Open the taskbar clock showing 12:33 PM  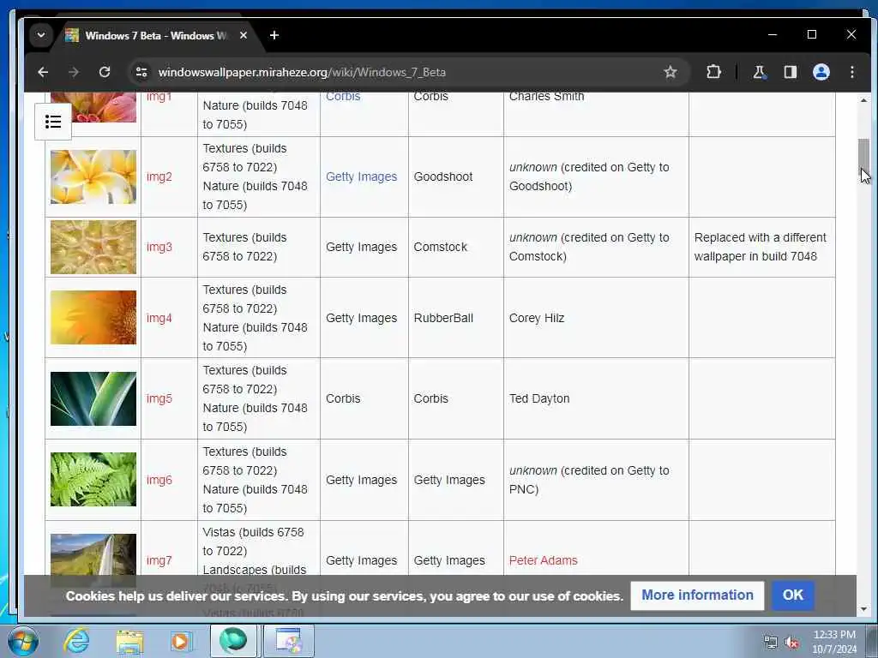point(834,642)
